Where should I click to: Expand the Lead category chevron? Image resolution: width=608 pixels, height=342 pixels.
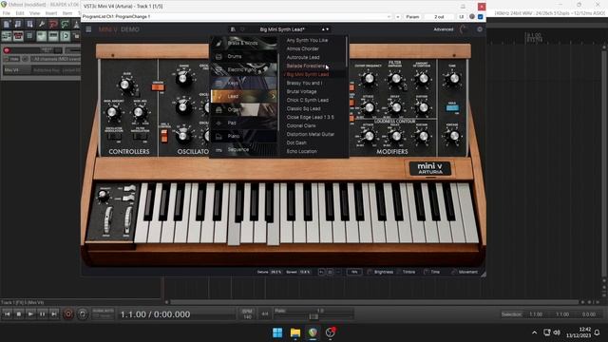click(x=274, y=96)
